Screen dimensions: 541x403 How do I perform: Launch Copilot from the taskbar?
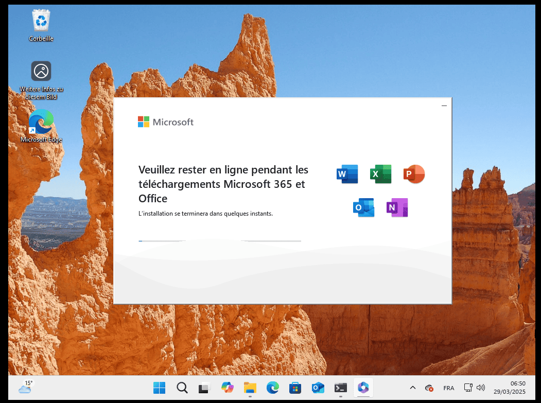(227, 388)
